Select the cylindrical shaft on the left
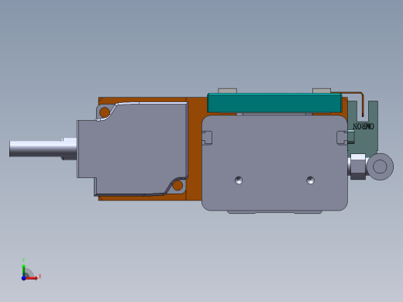The image size is (403, 302). click(x=43, y=149)
